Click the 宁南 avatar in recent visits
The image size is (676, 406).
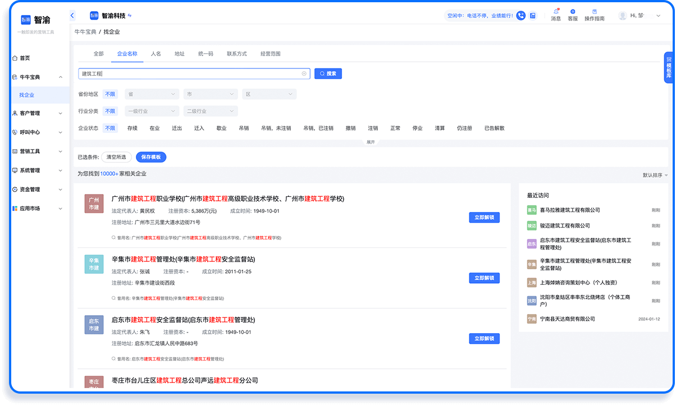point(532,319)
